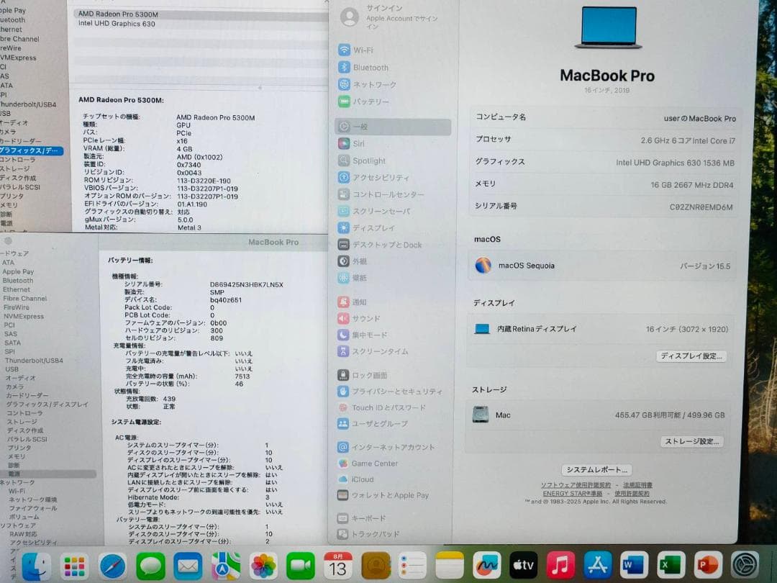This screenshot has height=583, width=777.
Task: Select AMD Radeon Pro 5300M list row
Action: [x=200, y=14]
